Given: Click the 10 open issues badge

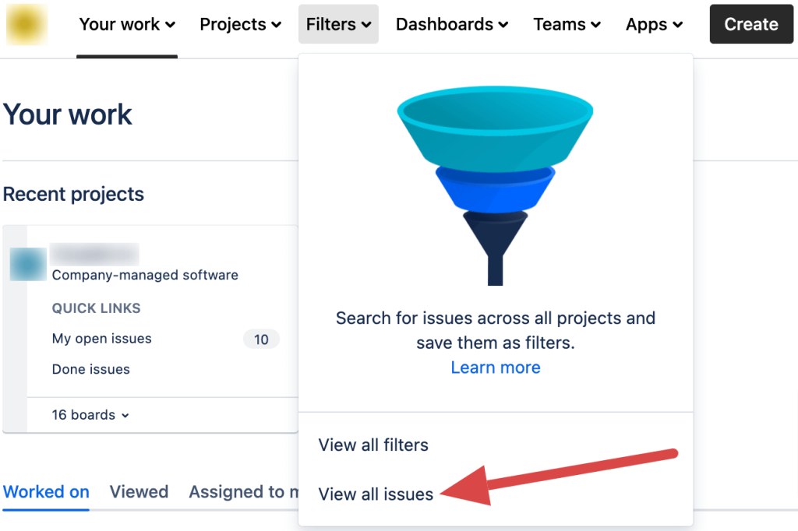Looking at the screenshot, I should pos(261,339).
